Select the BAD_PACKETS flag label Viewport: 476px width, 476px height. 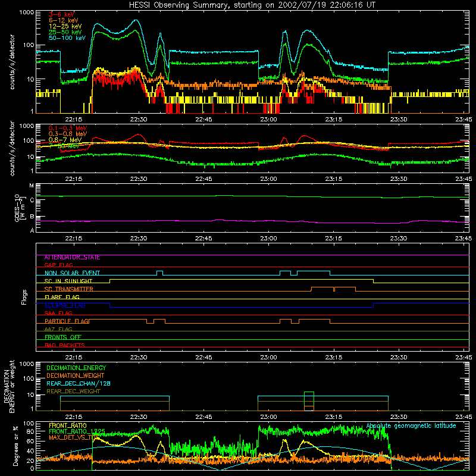(65, 345)
